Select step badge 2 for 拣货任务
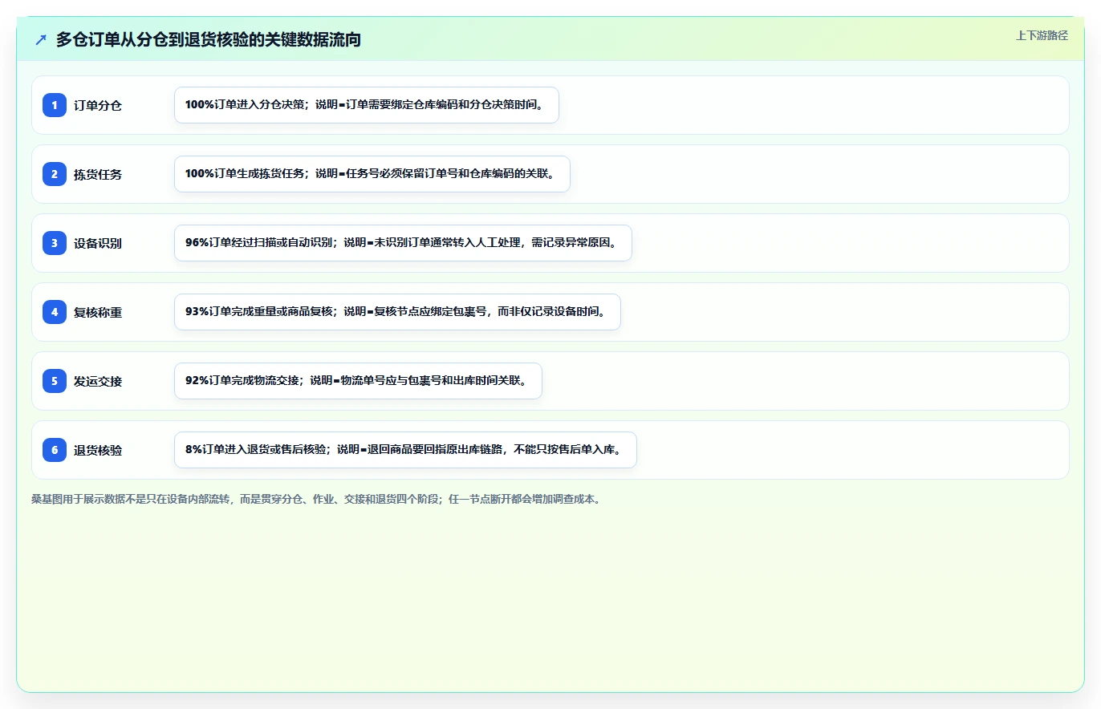 pos(55,174)
